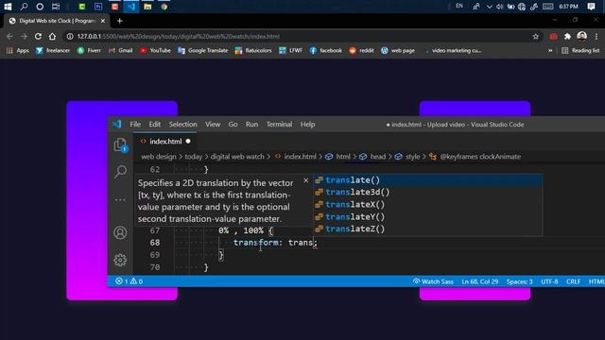Image resolution: width=605 pixels, height=340 pixels.
Task: Click the VS Code logo in title bar
Action: [117, 124]
